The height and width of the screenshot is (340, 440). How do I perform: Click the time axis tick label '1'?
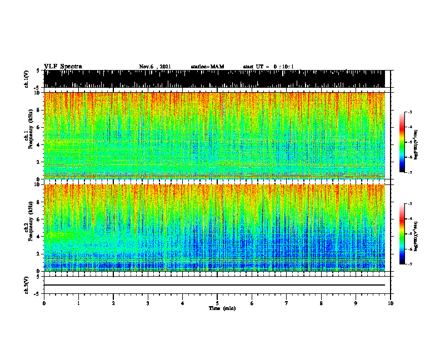[78, 303]
